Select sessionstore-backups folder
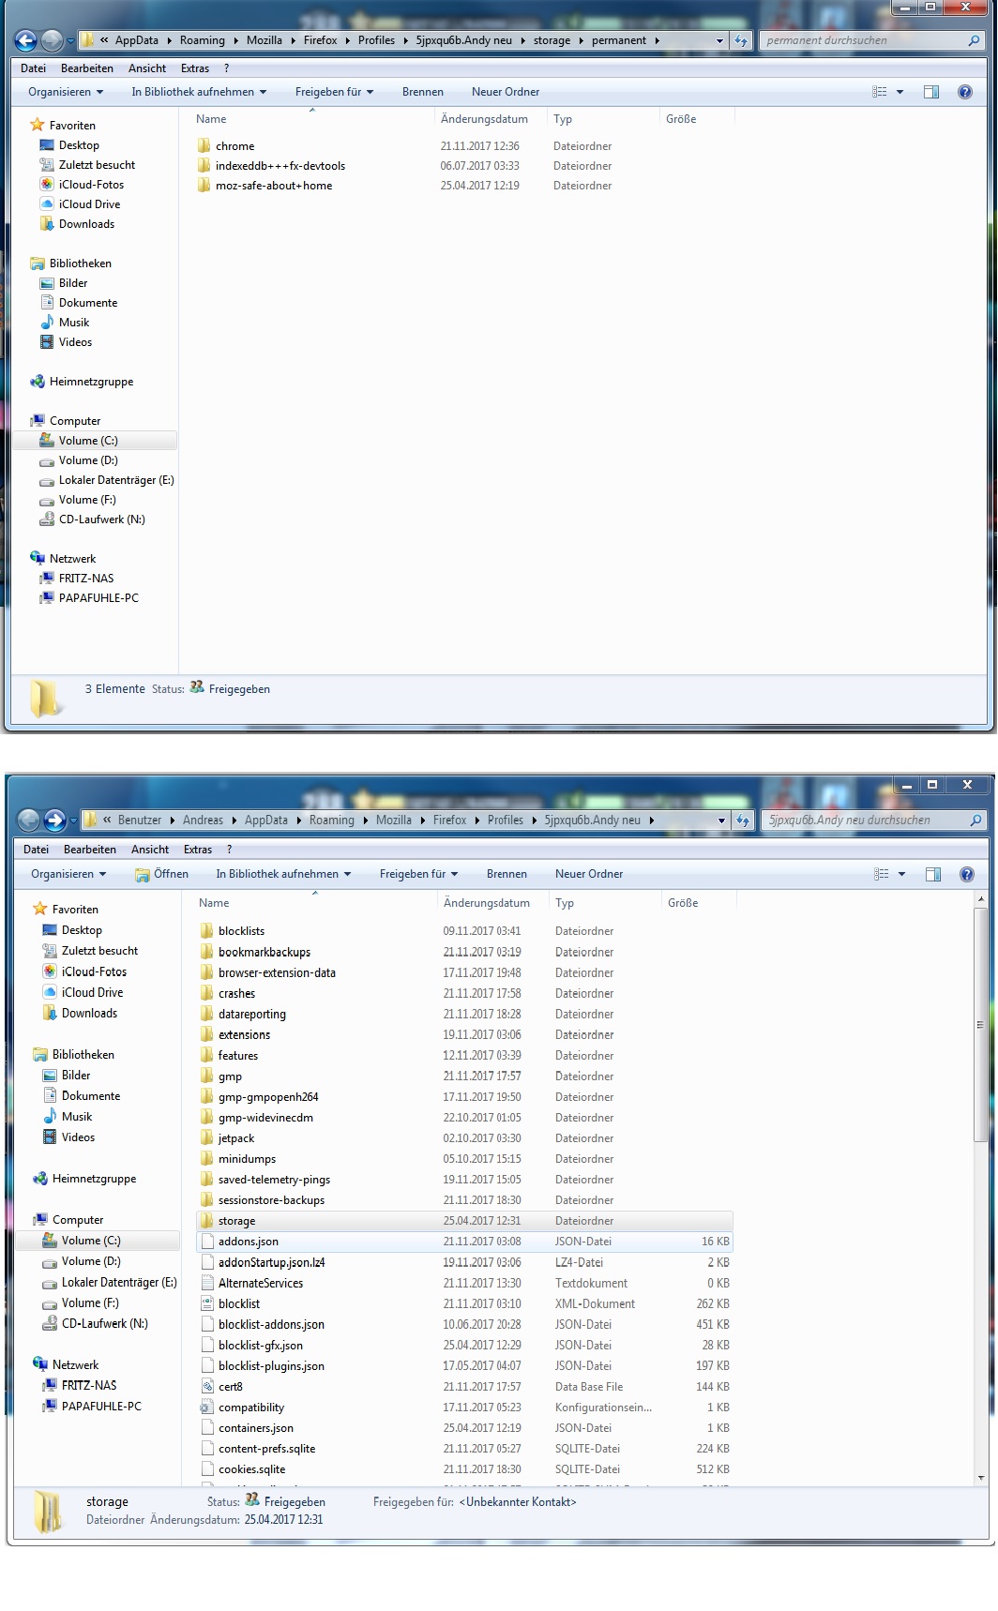The image size is (998, 1611). coord(271,1200)
